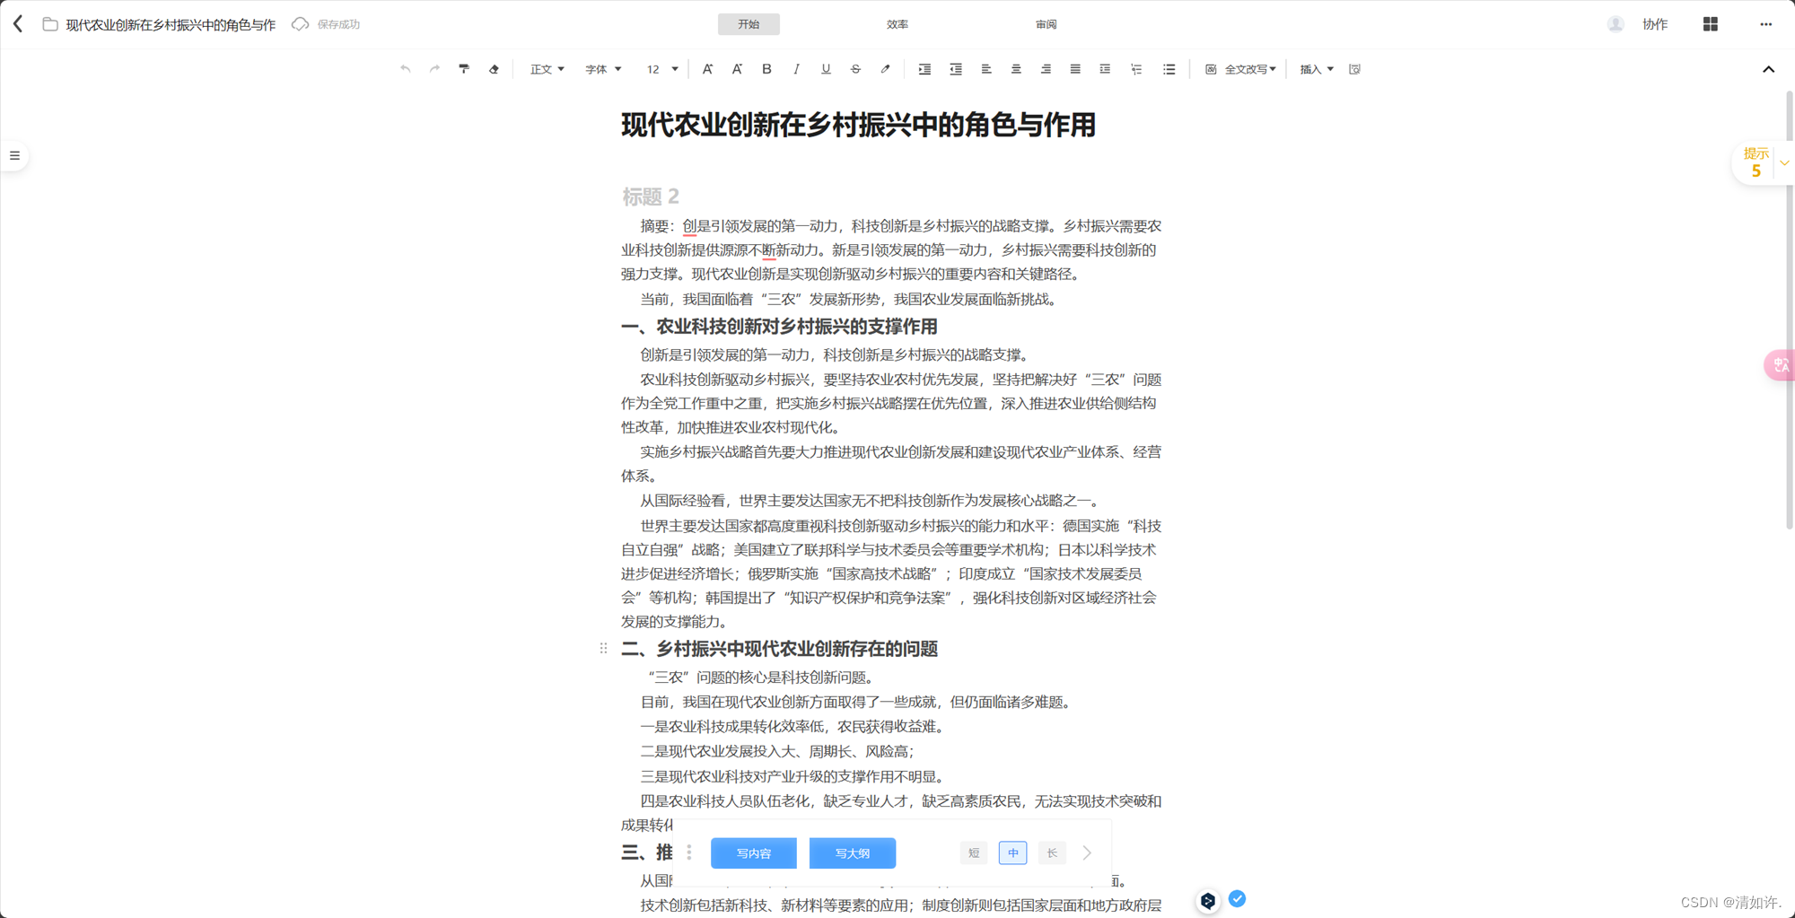Click the document name in title bar
Screen dimensions: 1795x918
(171, 24)
